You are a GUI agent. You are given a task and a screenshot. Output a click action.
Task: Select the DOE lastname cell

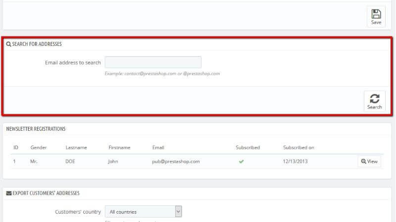coord(70,161)
